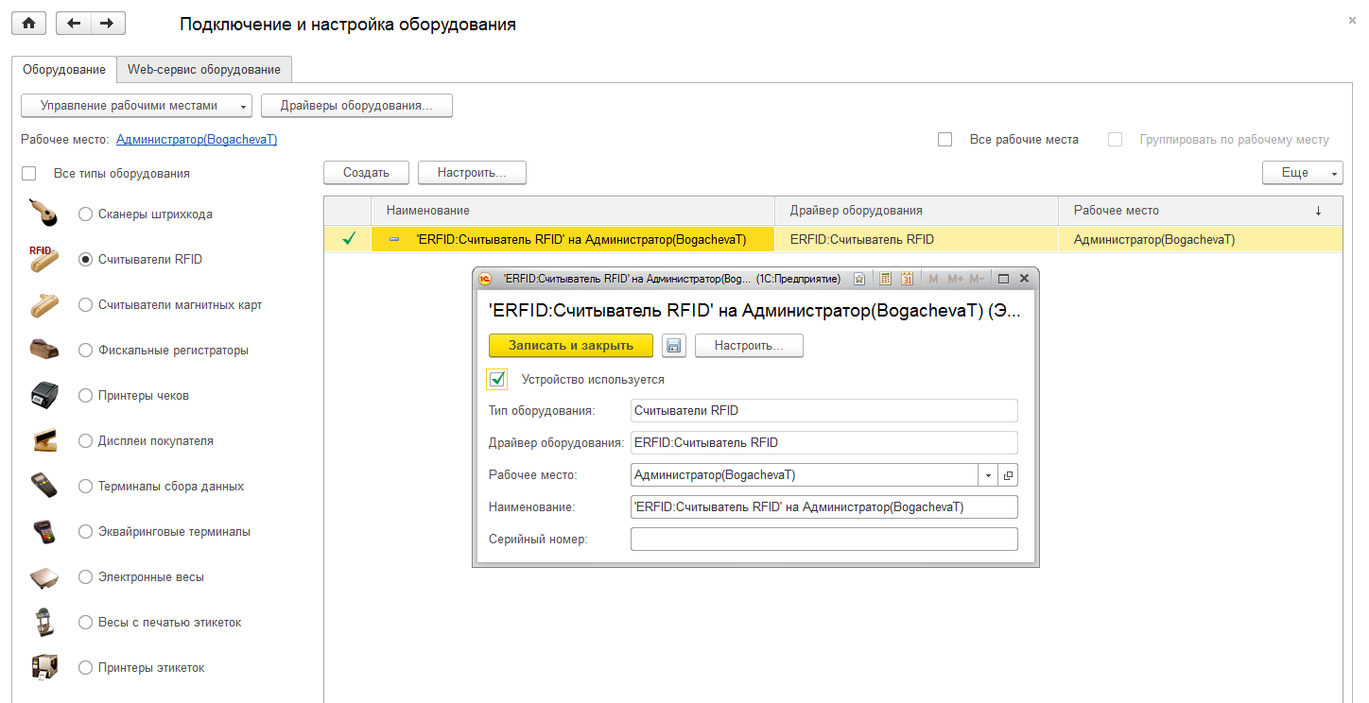Open the calendar in the dialog title bar
1369x703 pixels.
click(907, 279)
